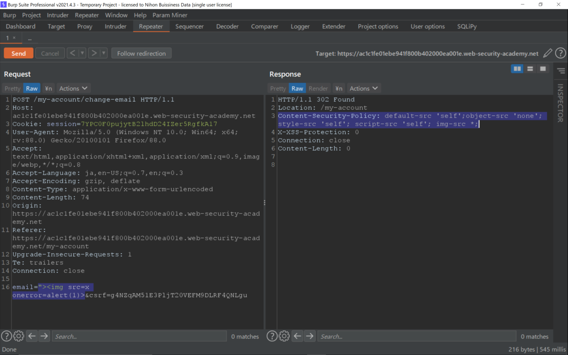Select the single-pane layout icon
The height and width of the screenshot is (355, 568).
543,69
